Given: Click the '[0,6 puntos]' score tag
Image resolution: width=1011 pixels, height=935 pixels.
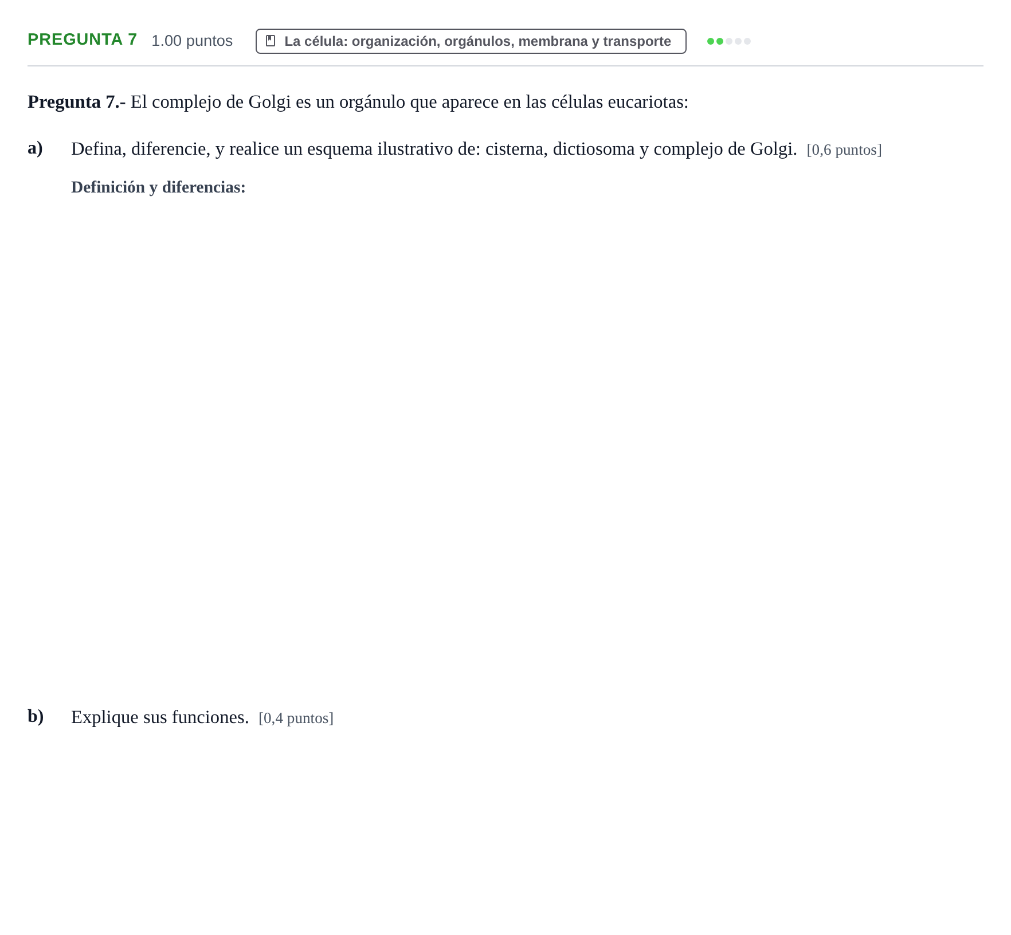Looking at the screenshot, I should click(844, 150).
